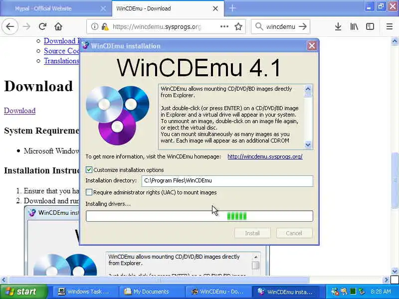This screenshot has height=299, width=399.
Task: Close the WinCDEmu installation dialog
Action: [312, 46]
